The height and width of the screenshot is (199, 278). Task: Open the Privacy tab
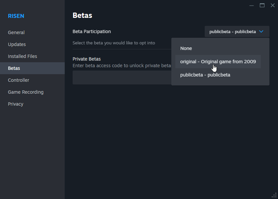(16, 104)
